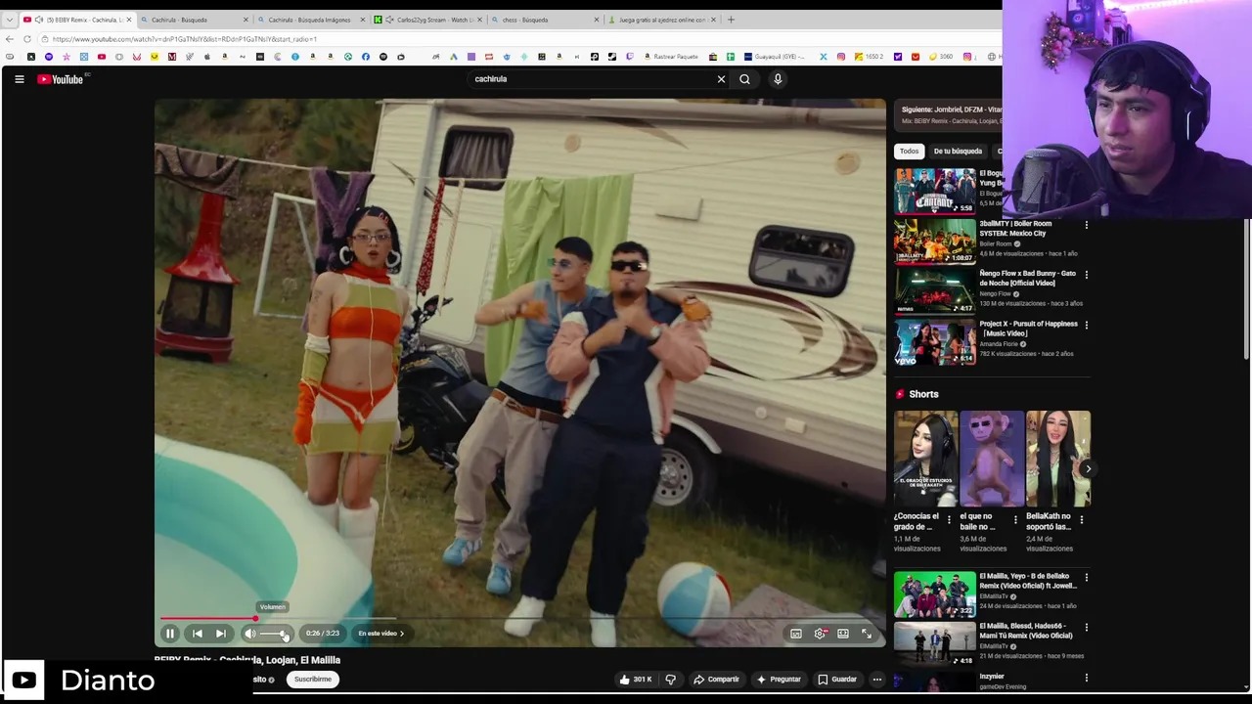Switch to Carlos22yg Stream Kick tab

426,20
